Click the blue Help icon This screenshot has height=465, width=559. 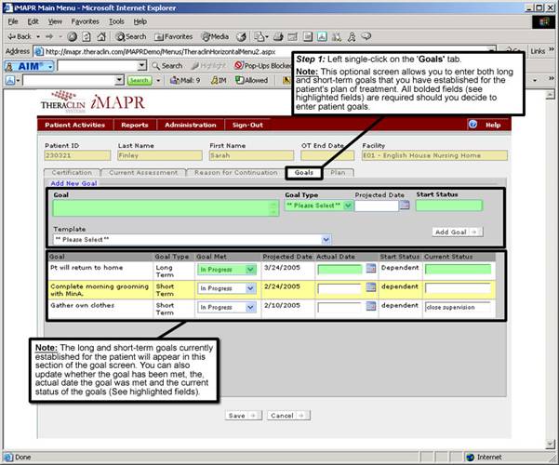(472, 124)
